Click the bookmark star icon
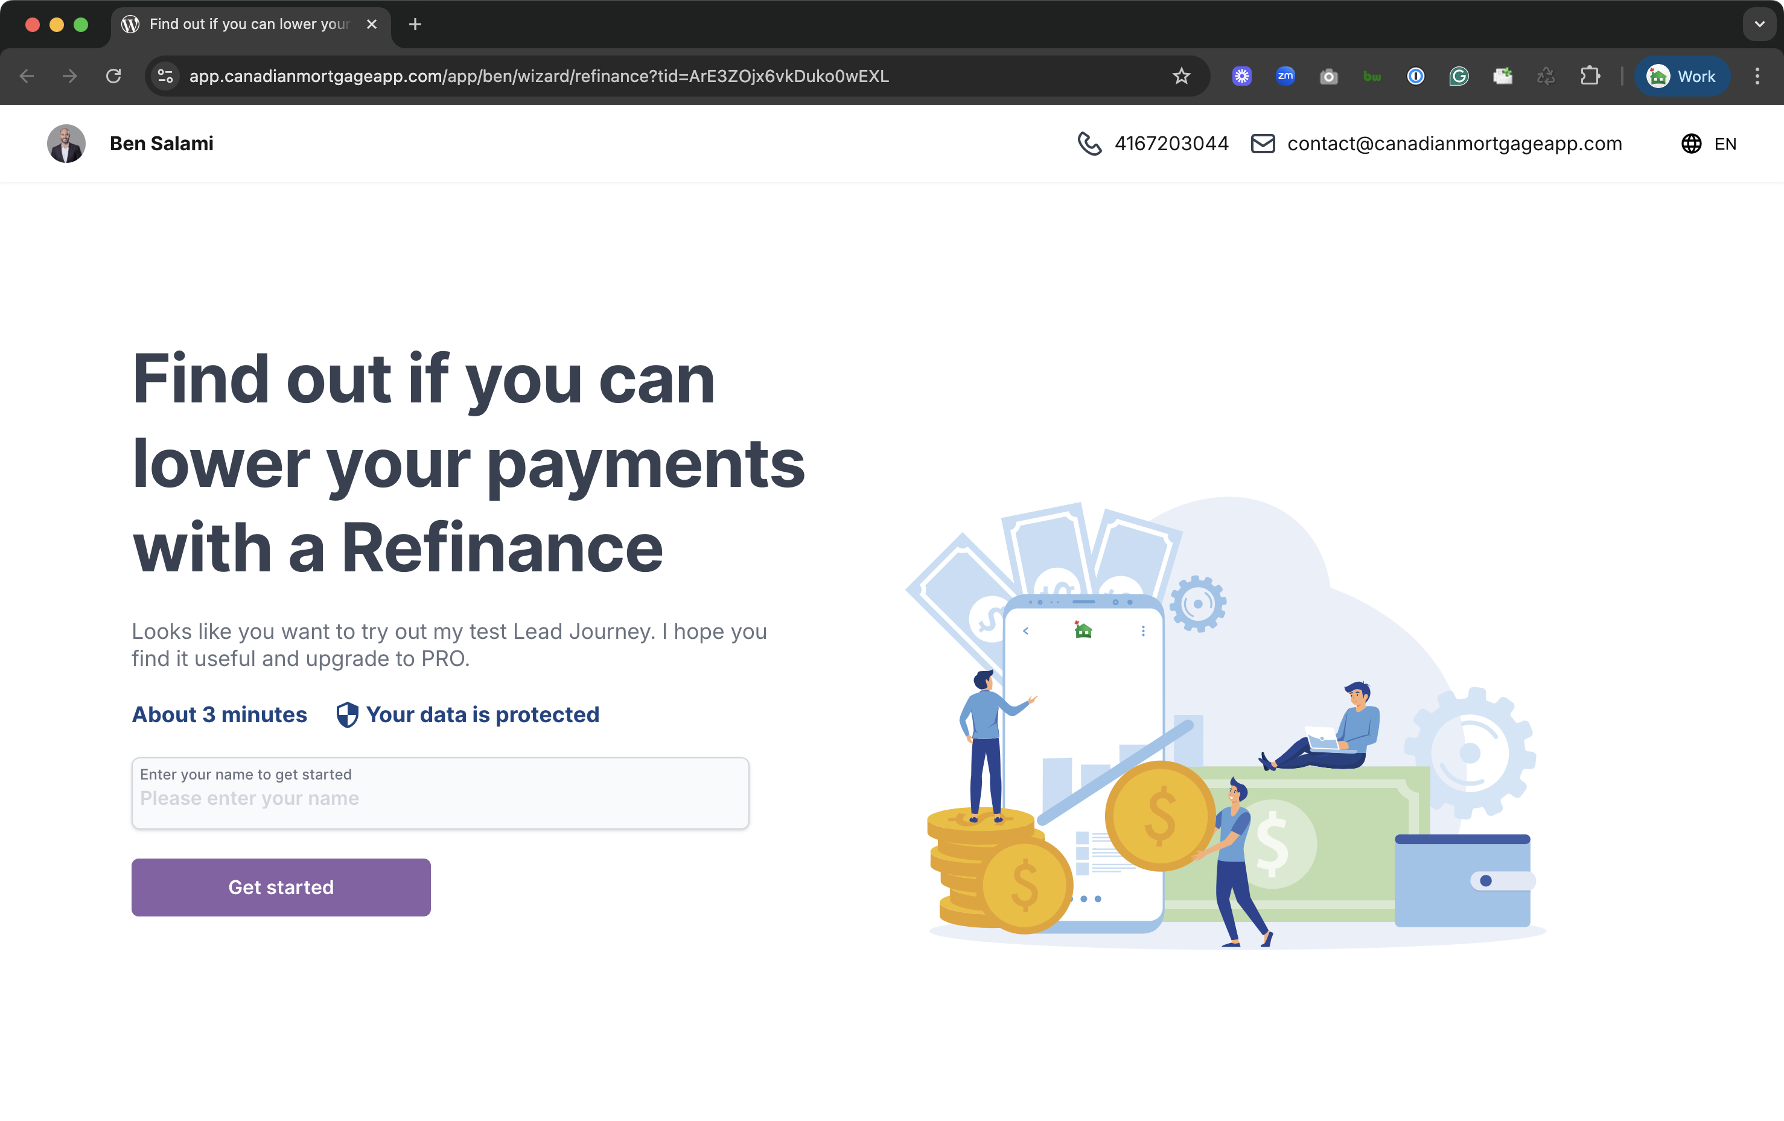 point(1181,76)
